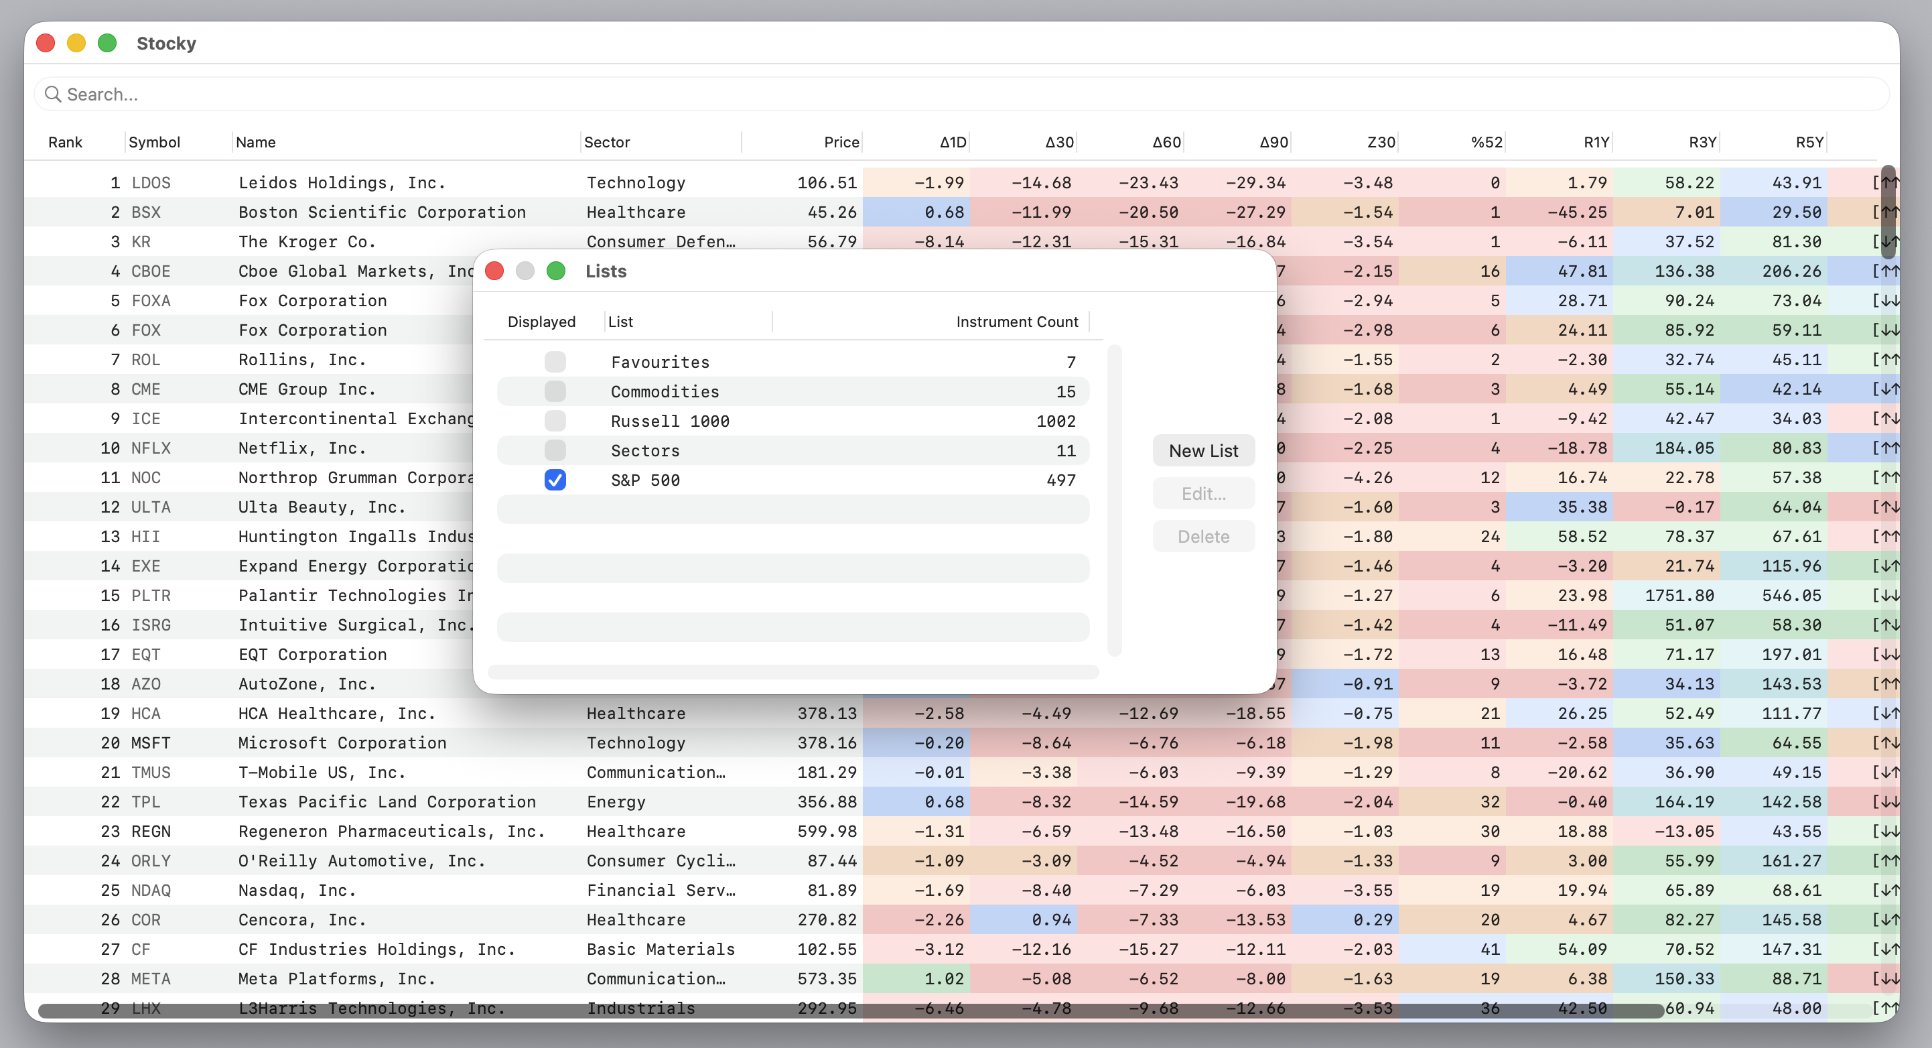1932x1048 pixels.
Task: Select the Commodities list row name
Action: tap(665, 391)
